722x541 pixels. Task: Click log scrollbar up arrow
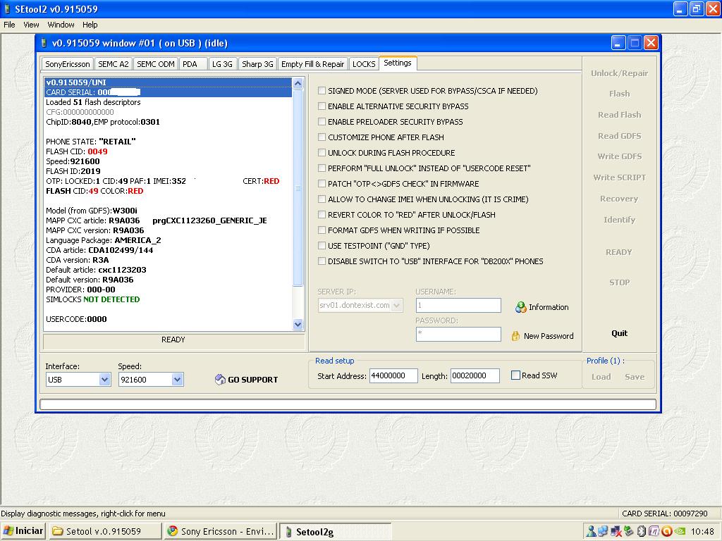point(298,83)
